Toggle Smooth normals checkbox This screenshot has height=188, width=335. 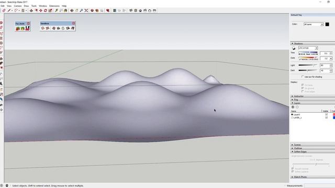(x=293, y=169)
